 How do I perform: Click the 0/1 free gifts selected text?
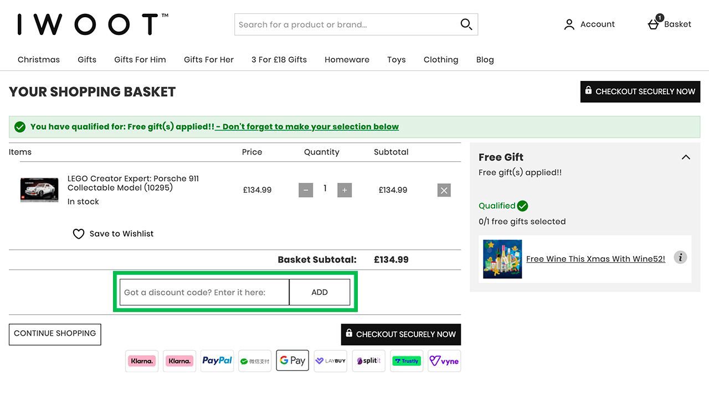pyautogui.click(x=522, y=221)
